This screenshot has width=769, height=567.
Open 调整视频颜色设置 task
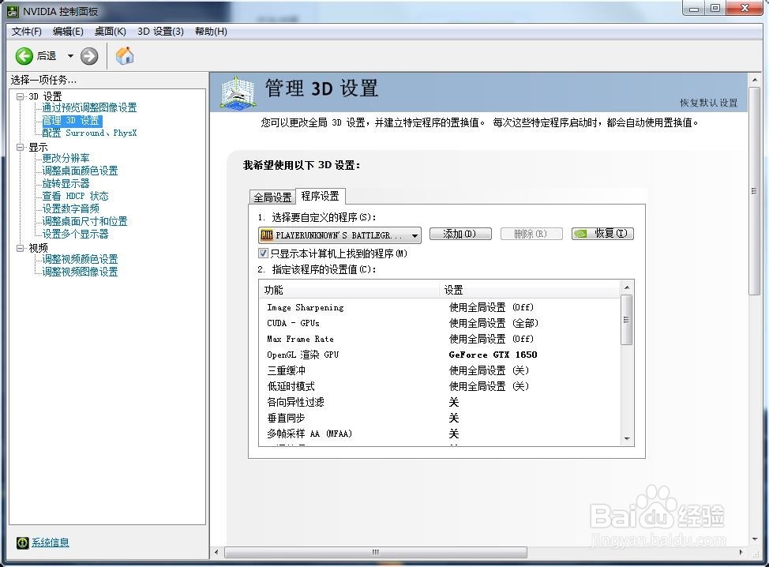(x=80, y=259)
